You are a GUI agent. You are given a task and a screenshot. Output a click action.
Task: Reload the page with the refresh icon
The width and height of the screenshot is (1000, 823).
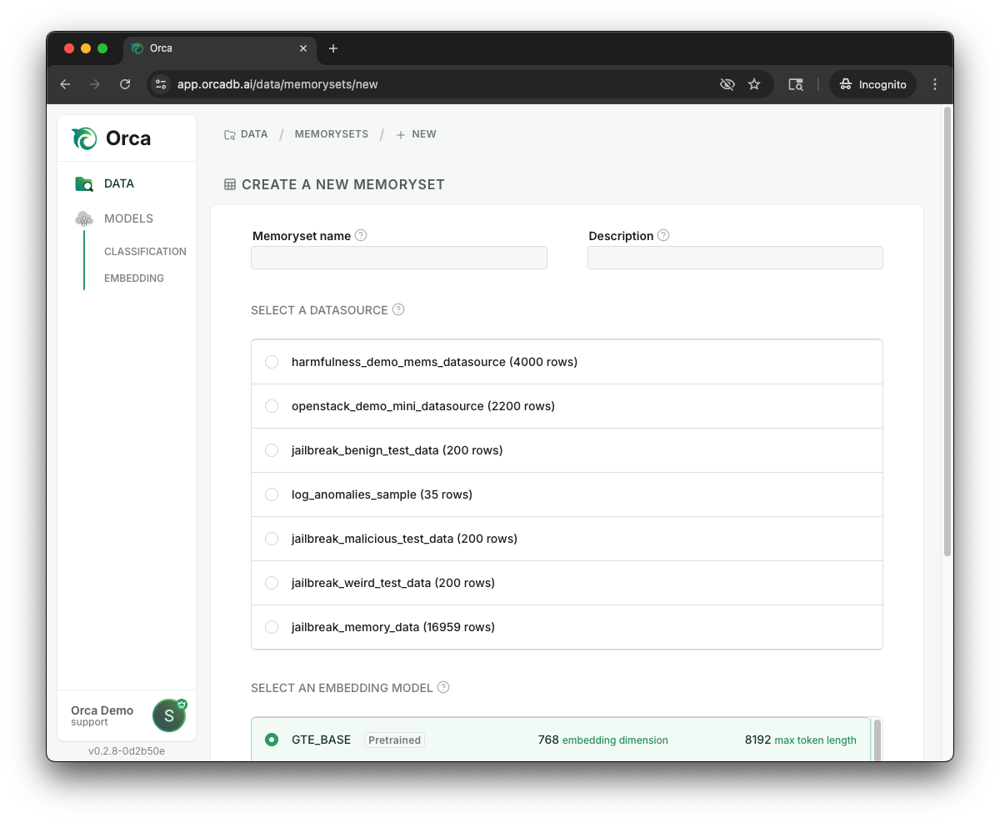[125, 84]
